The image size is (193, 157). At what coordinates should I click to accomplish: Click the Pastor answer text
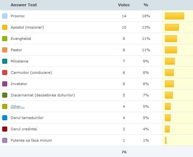click(x=16, y=50)
